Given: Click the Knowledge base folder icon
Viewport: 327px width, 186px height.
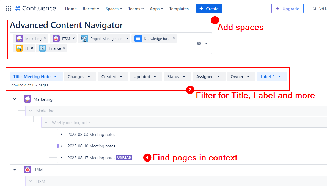Looking at the screenshot, I should point(138,39).
